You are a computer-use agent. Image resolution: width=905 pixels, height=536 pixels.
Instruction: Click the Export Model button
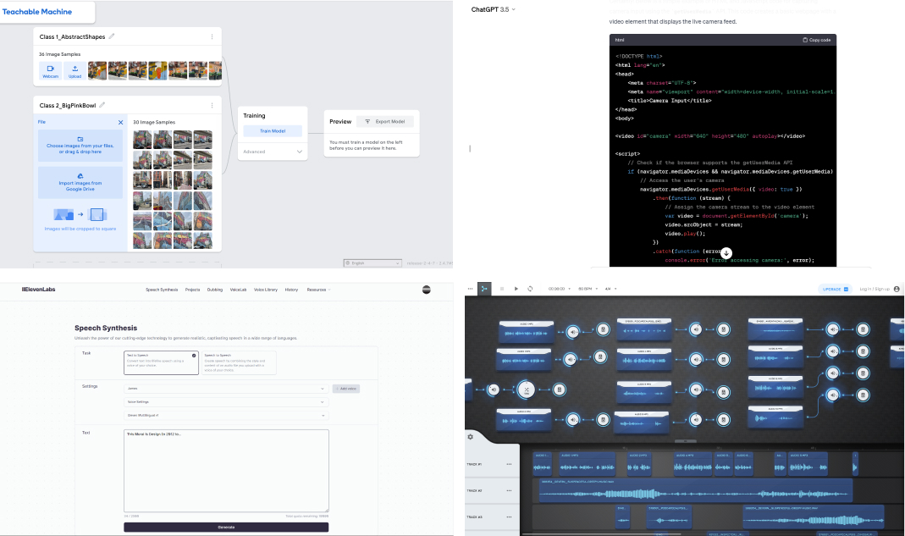click(x=385, y=122)
